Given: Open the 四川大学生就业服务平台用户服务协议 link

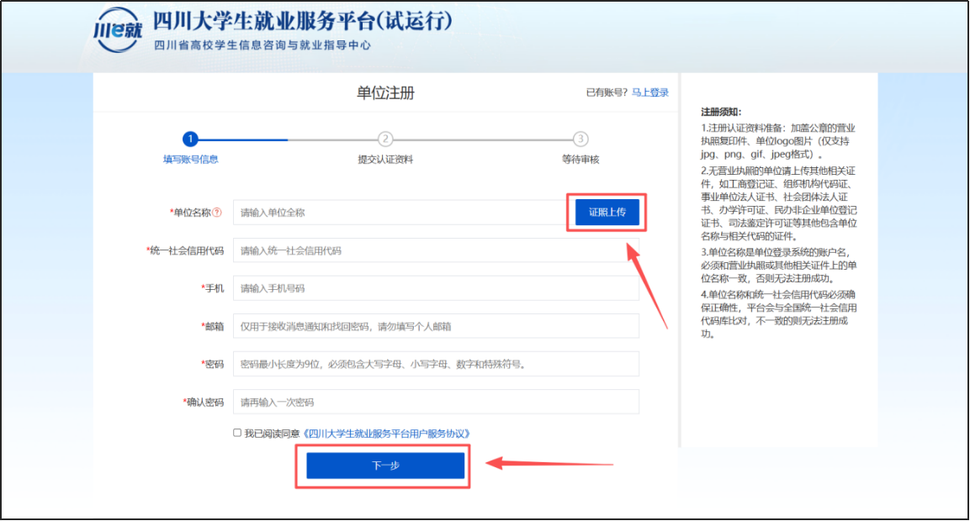Looking at the screenshot, I should pos(386,434).
